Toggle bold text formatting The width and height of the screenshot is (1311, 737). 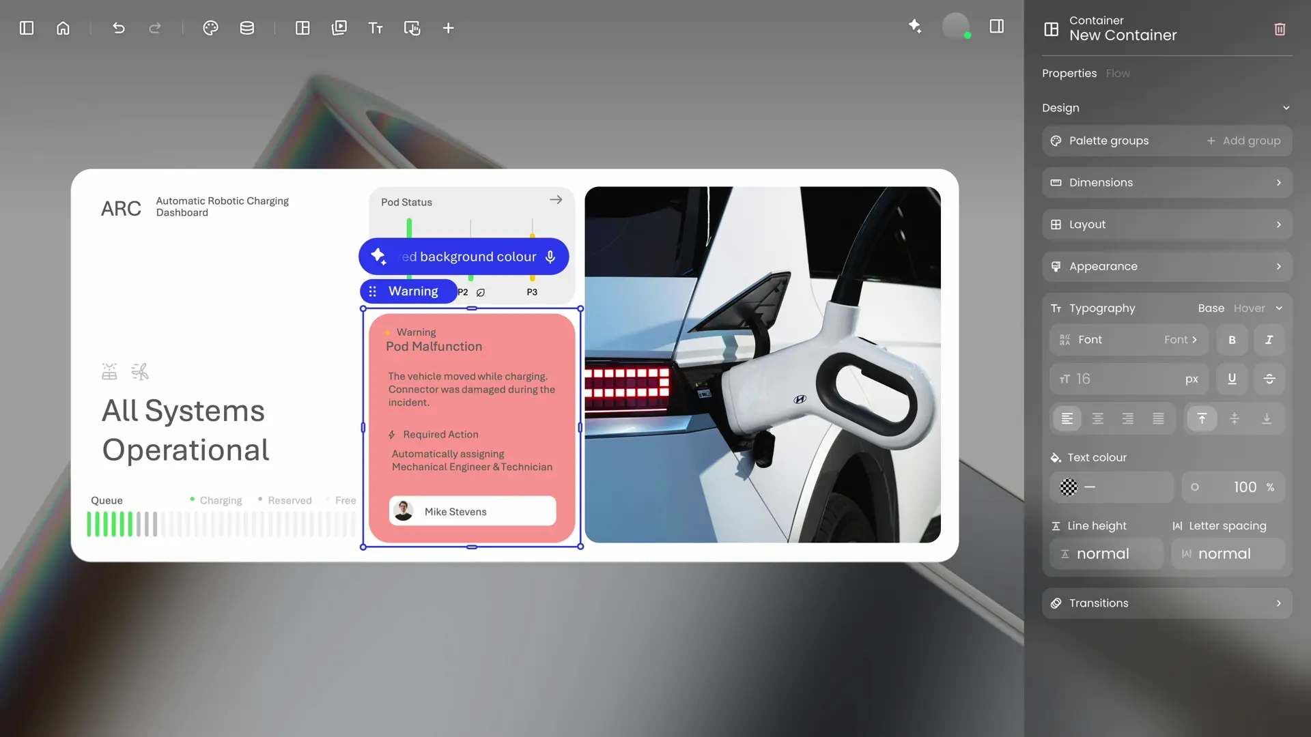pyautogui.click(x=1232, y=340)
